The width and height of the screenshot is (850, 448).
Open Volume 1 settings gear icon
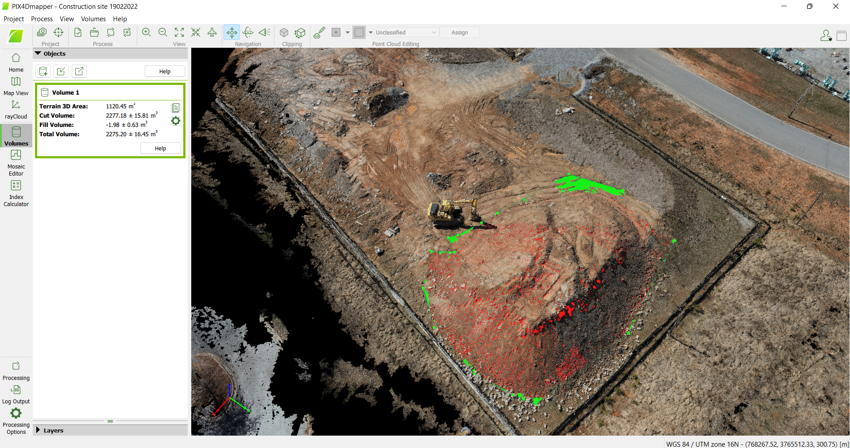pos(176,121)
